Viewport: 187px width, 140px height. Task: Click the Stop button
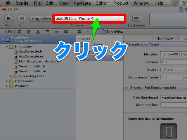pyautogui.click(x=22, y=18)
